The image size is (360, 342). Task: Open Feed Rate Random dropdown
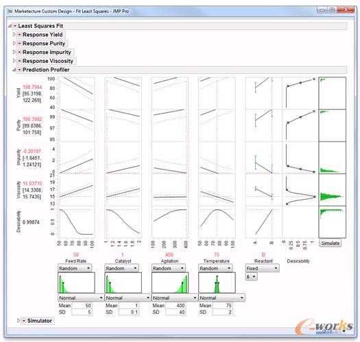click(75, 268)
